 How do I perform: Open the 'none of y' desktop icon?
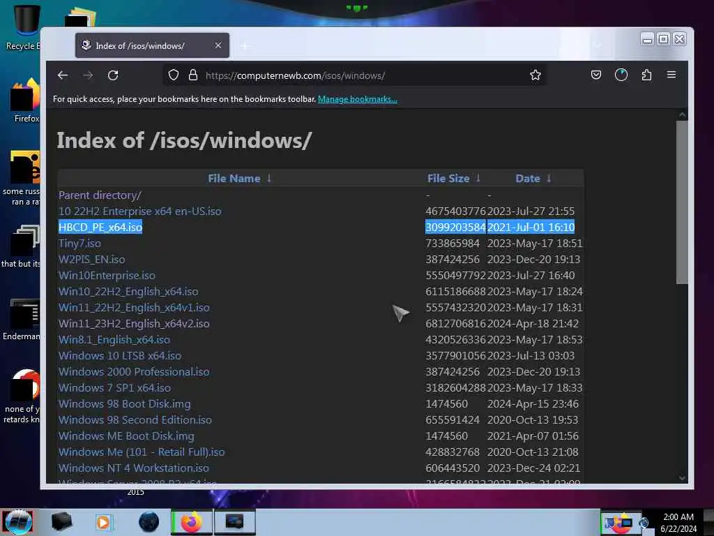point(23,396)
